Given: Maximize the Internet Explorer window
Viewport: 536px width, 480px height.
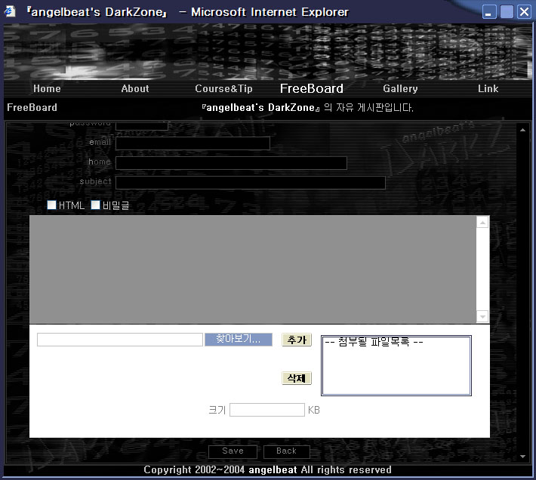Looking at the screenshot, I should (507, 12).
